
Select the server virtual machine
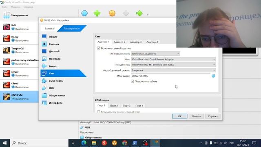pos(19,73)
